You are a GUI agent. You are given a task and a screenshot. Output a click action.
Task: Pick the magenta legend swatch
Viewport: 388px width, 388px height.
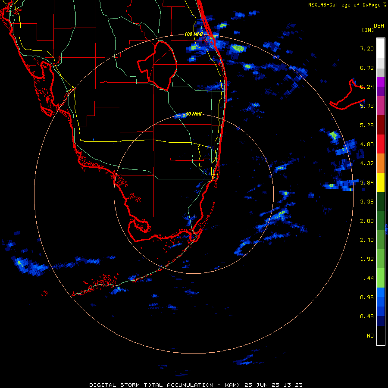tap(381, 81)
